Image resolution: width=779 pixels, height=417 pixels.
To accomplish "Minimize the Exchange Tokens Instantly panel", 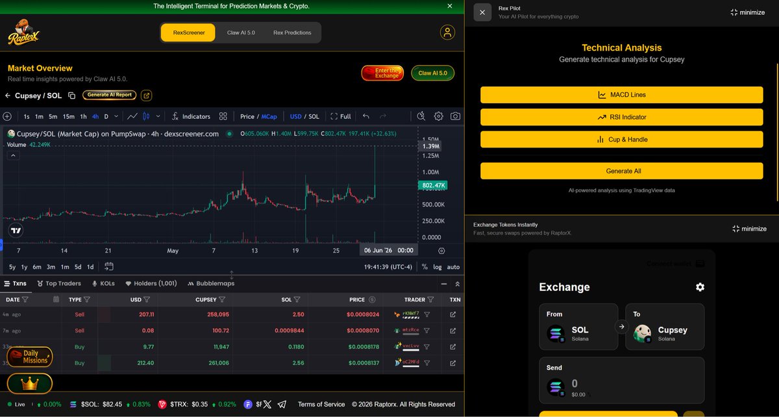I will 748,229.
